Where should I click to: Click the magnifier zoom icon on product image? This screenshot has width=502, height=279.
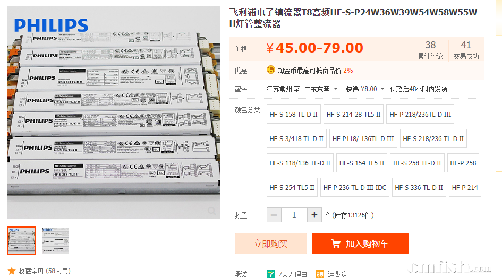pos(211,211)
